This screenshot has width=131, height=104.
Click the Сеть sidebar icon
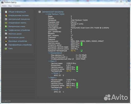(x=6, y=49)
